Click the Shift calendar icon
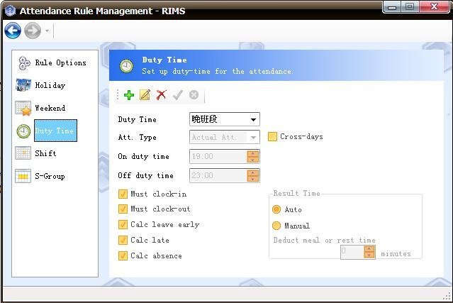 click(x=23, y=153)
